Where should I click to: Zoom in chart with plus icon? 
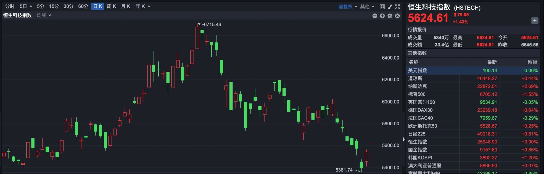pyautogui.click(x=382, y=16)
